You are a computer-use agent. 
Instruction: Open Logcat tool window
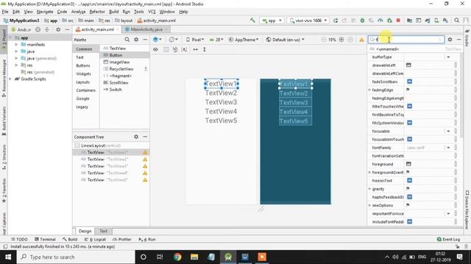(x=95, y=240)
